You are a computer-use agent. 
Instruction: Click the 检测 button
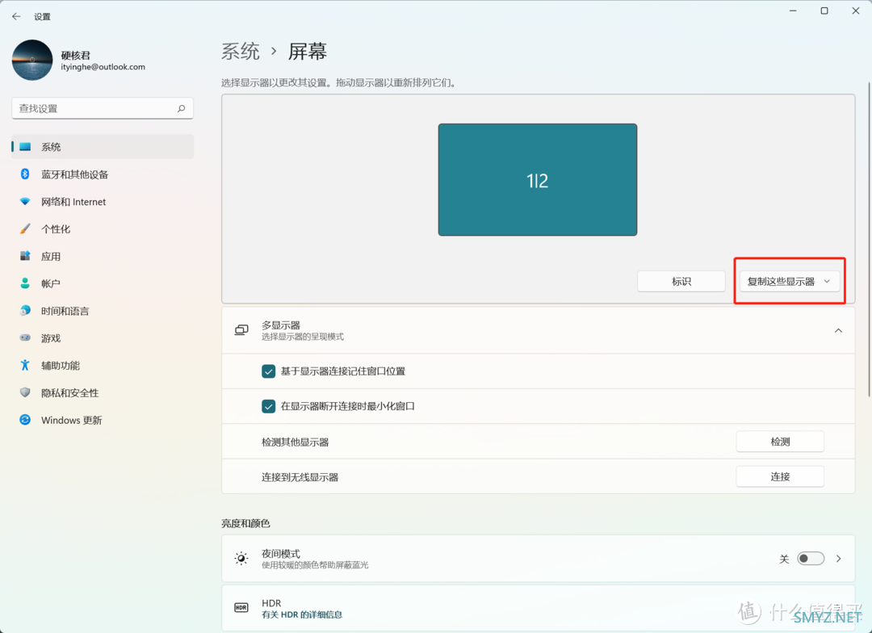pos(780,442)
